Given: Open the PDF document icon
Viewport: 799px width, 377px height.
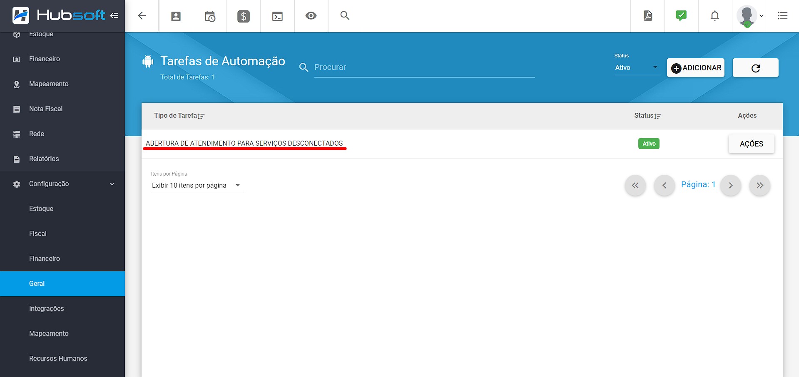Looking at the screenshot, I should click(648, 16).
